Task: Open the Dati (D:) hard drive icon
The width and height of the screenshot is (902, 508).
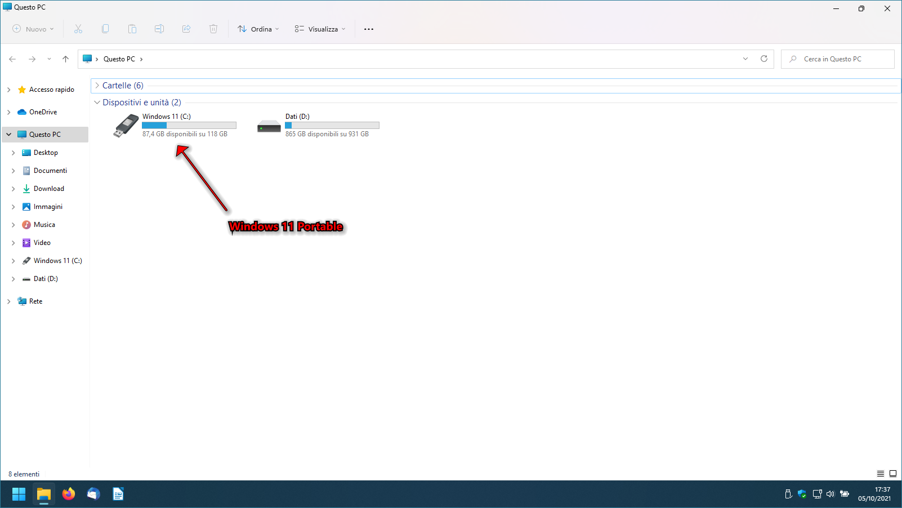Action: [x=269, y=126]
